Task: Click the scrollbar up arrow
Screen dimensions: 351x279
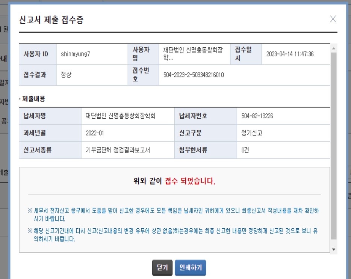Action: point(333,48)
